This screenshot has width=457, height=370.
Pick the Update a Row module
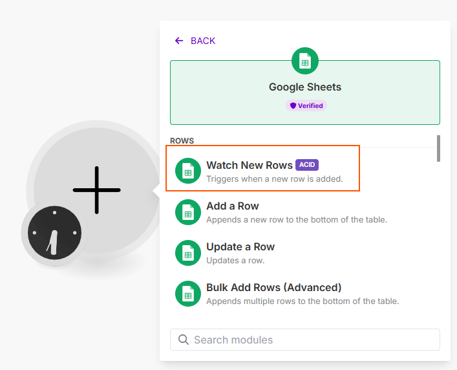(x=240, y=247)
